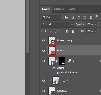Select the Waves 1 layer thumbnail

point(52,50)
